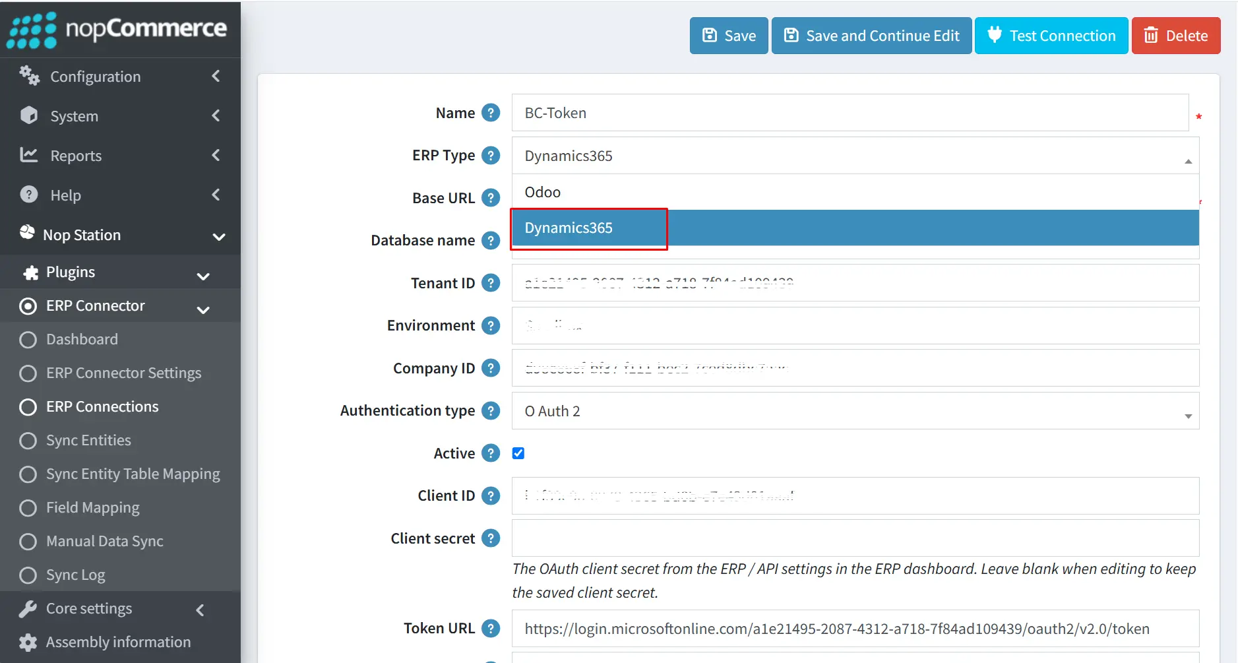The image size is (1238, 663).
Task: Click the Save button
Action: (x=729, y=36)
